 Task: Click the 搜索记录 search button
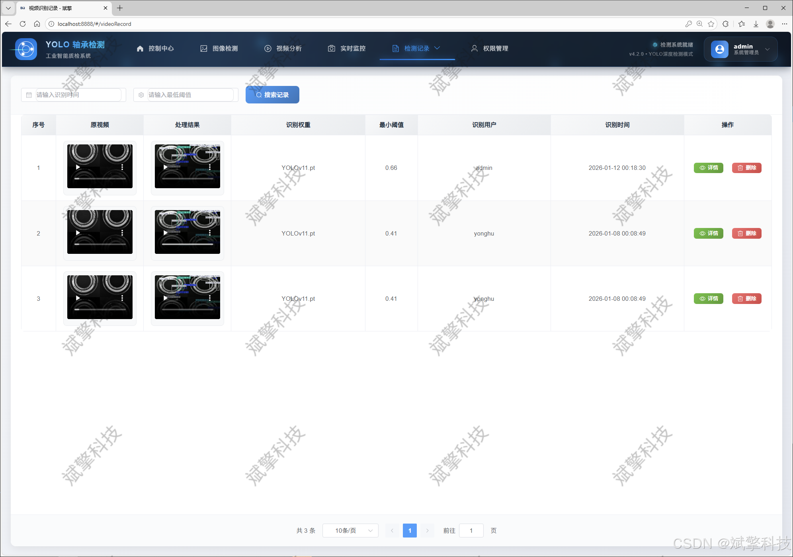(272, 95)
